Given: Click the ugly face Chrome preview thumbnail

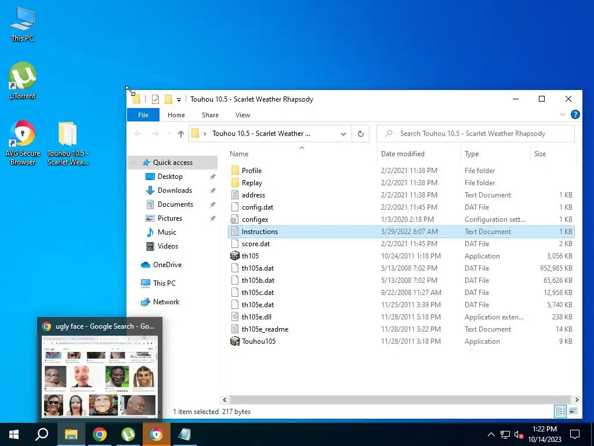Looking at the screenshot, I should [100, 376].
